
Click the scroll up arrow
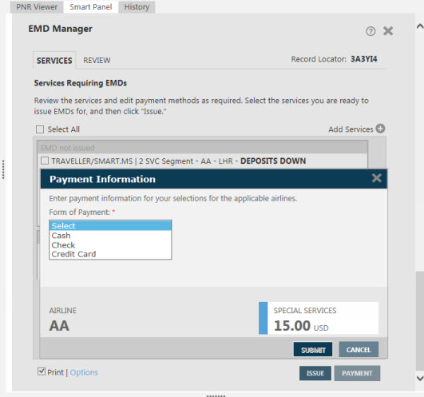(420, 26)
